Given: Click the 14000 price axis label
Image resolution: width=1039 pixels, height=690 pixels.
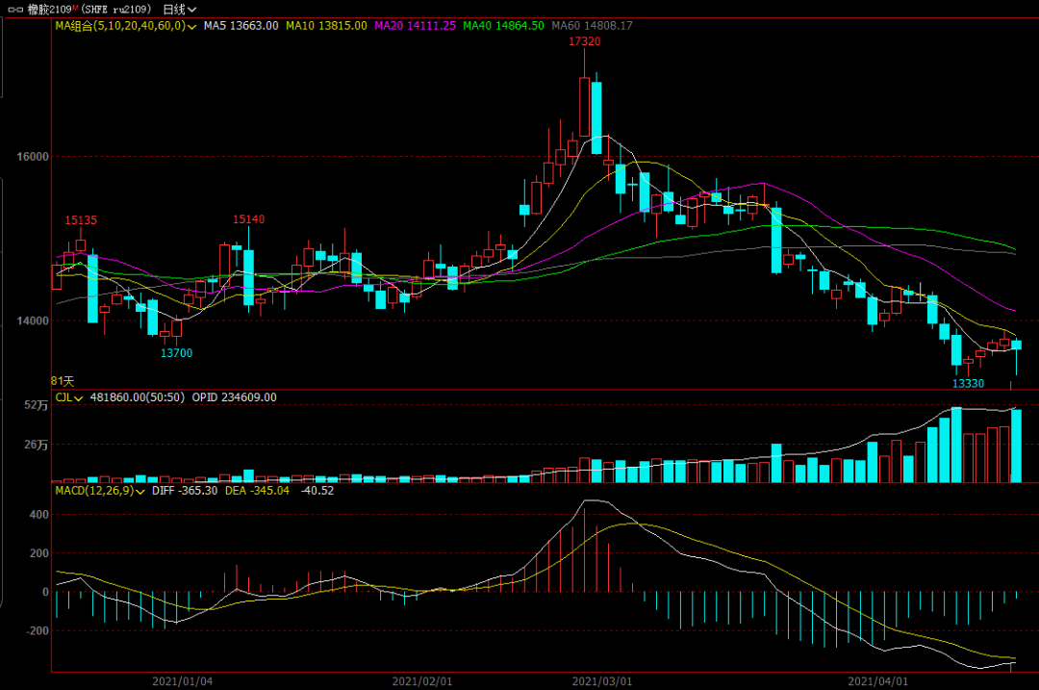Looking at the screenshot, I should [33, 320].
